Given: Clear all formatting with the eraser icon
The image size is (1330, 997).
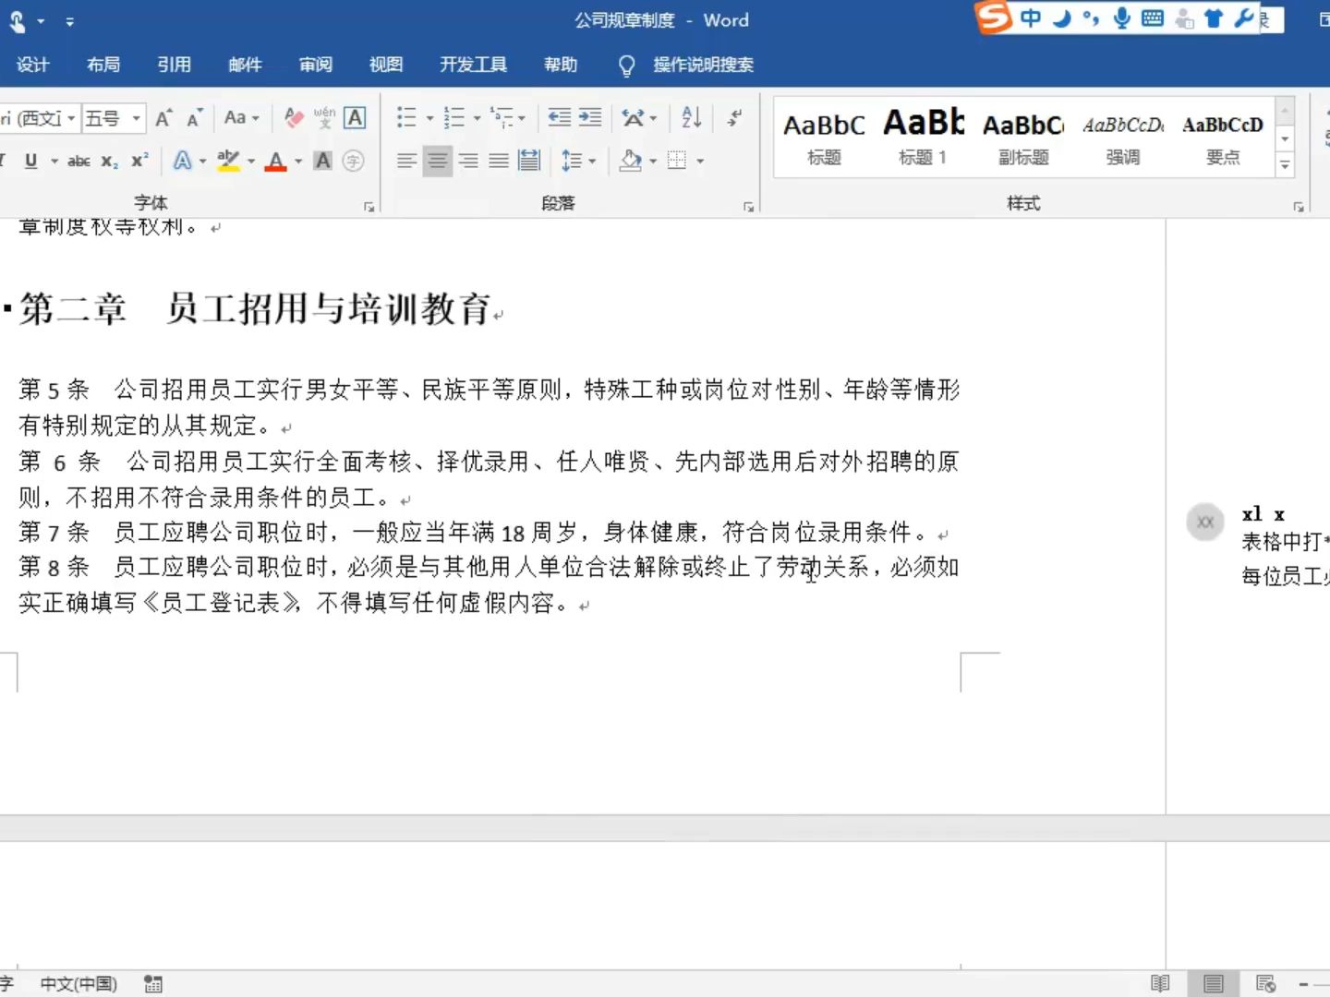Looking at the screenshot, I should coord(294,118).
